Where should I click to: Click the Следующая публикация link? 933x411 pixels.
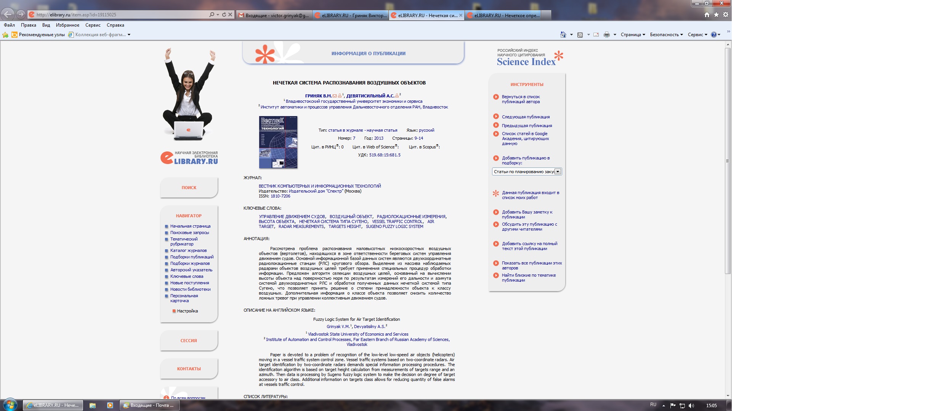coord(526,117)
